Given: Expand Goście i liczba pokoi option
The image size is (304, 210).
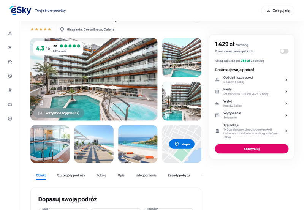Looking at the screenshot, I should (x=252, y=80).
